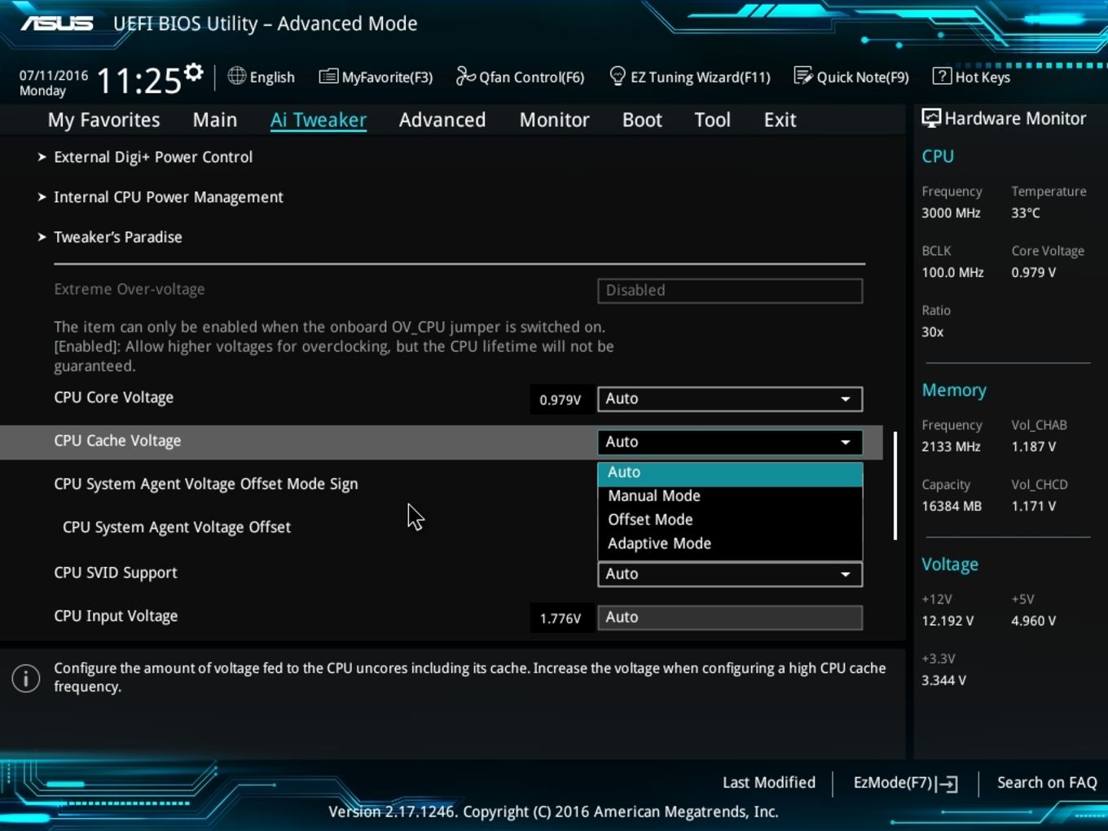Switch to the Boot tab
This screenshot has width=1108, height=831.
(x=642, y=120)
